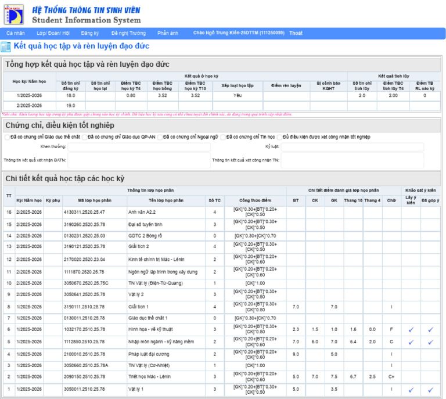The image size is (446, 399).
Task: Click course Hình họa - vẽ kỹ thuật
Action: pyautogui.click(x=150, y=329)
